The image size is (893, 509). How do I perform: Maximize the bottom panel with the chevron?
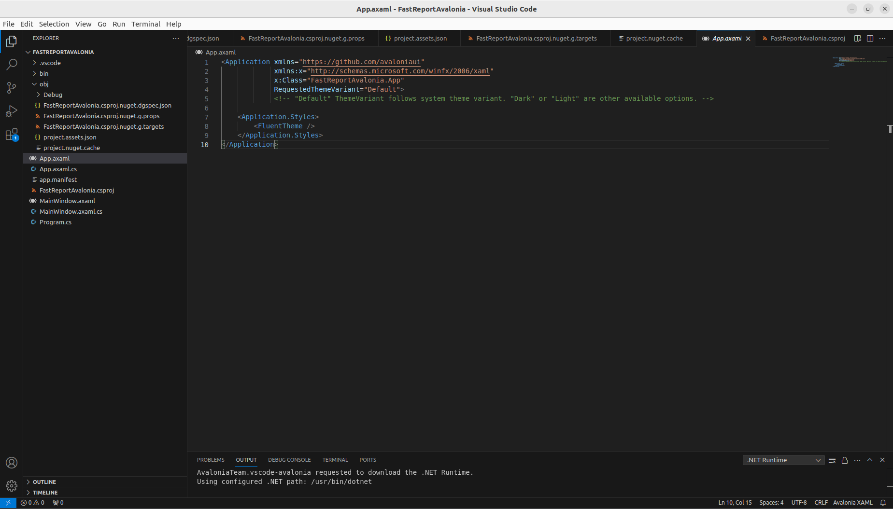[x=870, y=460]
